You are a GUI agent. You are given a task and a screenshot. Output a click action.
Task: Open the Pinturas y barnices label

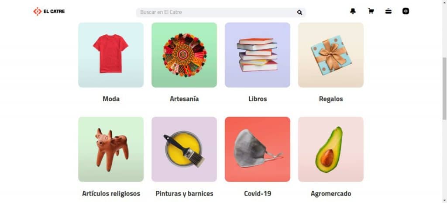(x=184, y=193)
